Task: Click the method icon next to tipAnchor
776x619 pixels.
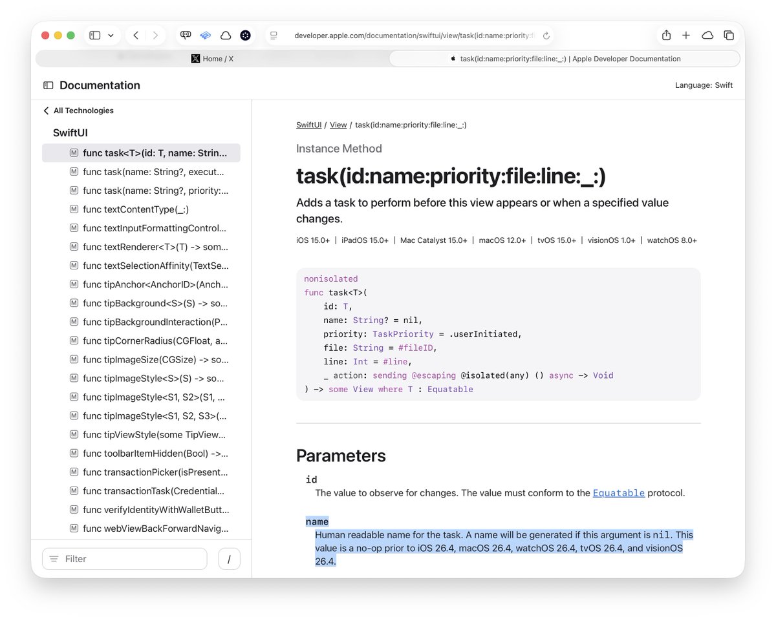Action: pyautogui.click(x=74, y=284)
